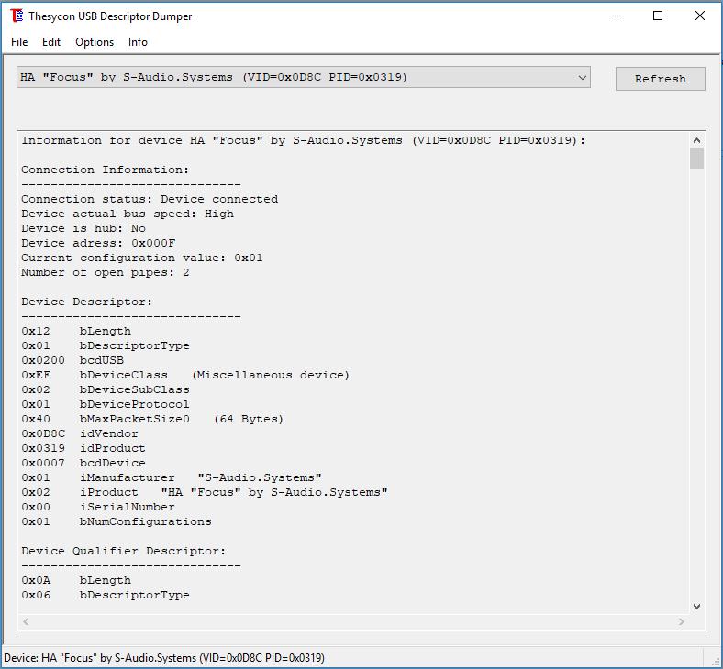Click the '0x01 bDeviceProtocol' line

[106, 405]
